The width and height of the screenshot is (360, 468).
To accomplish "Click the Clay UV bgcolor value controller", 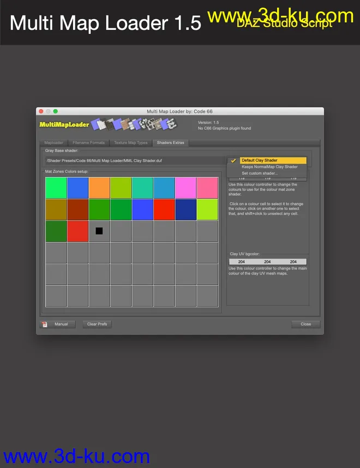I will 267,262.
